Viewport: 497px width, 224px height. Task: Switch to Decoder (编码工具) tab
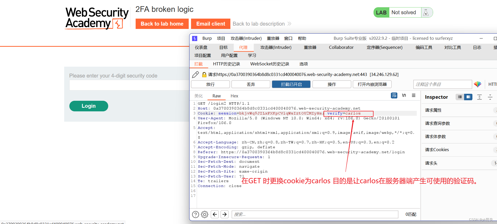tap(424, 48)
